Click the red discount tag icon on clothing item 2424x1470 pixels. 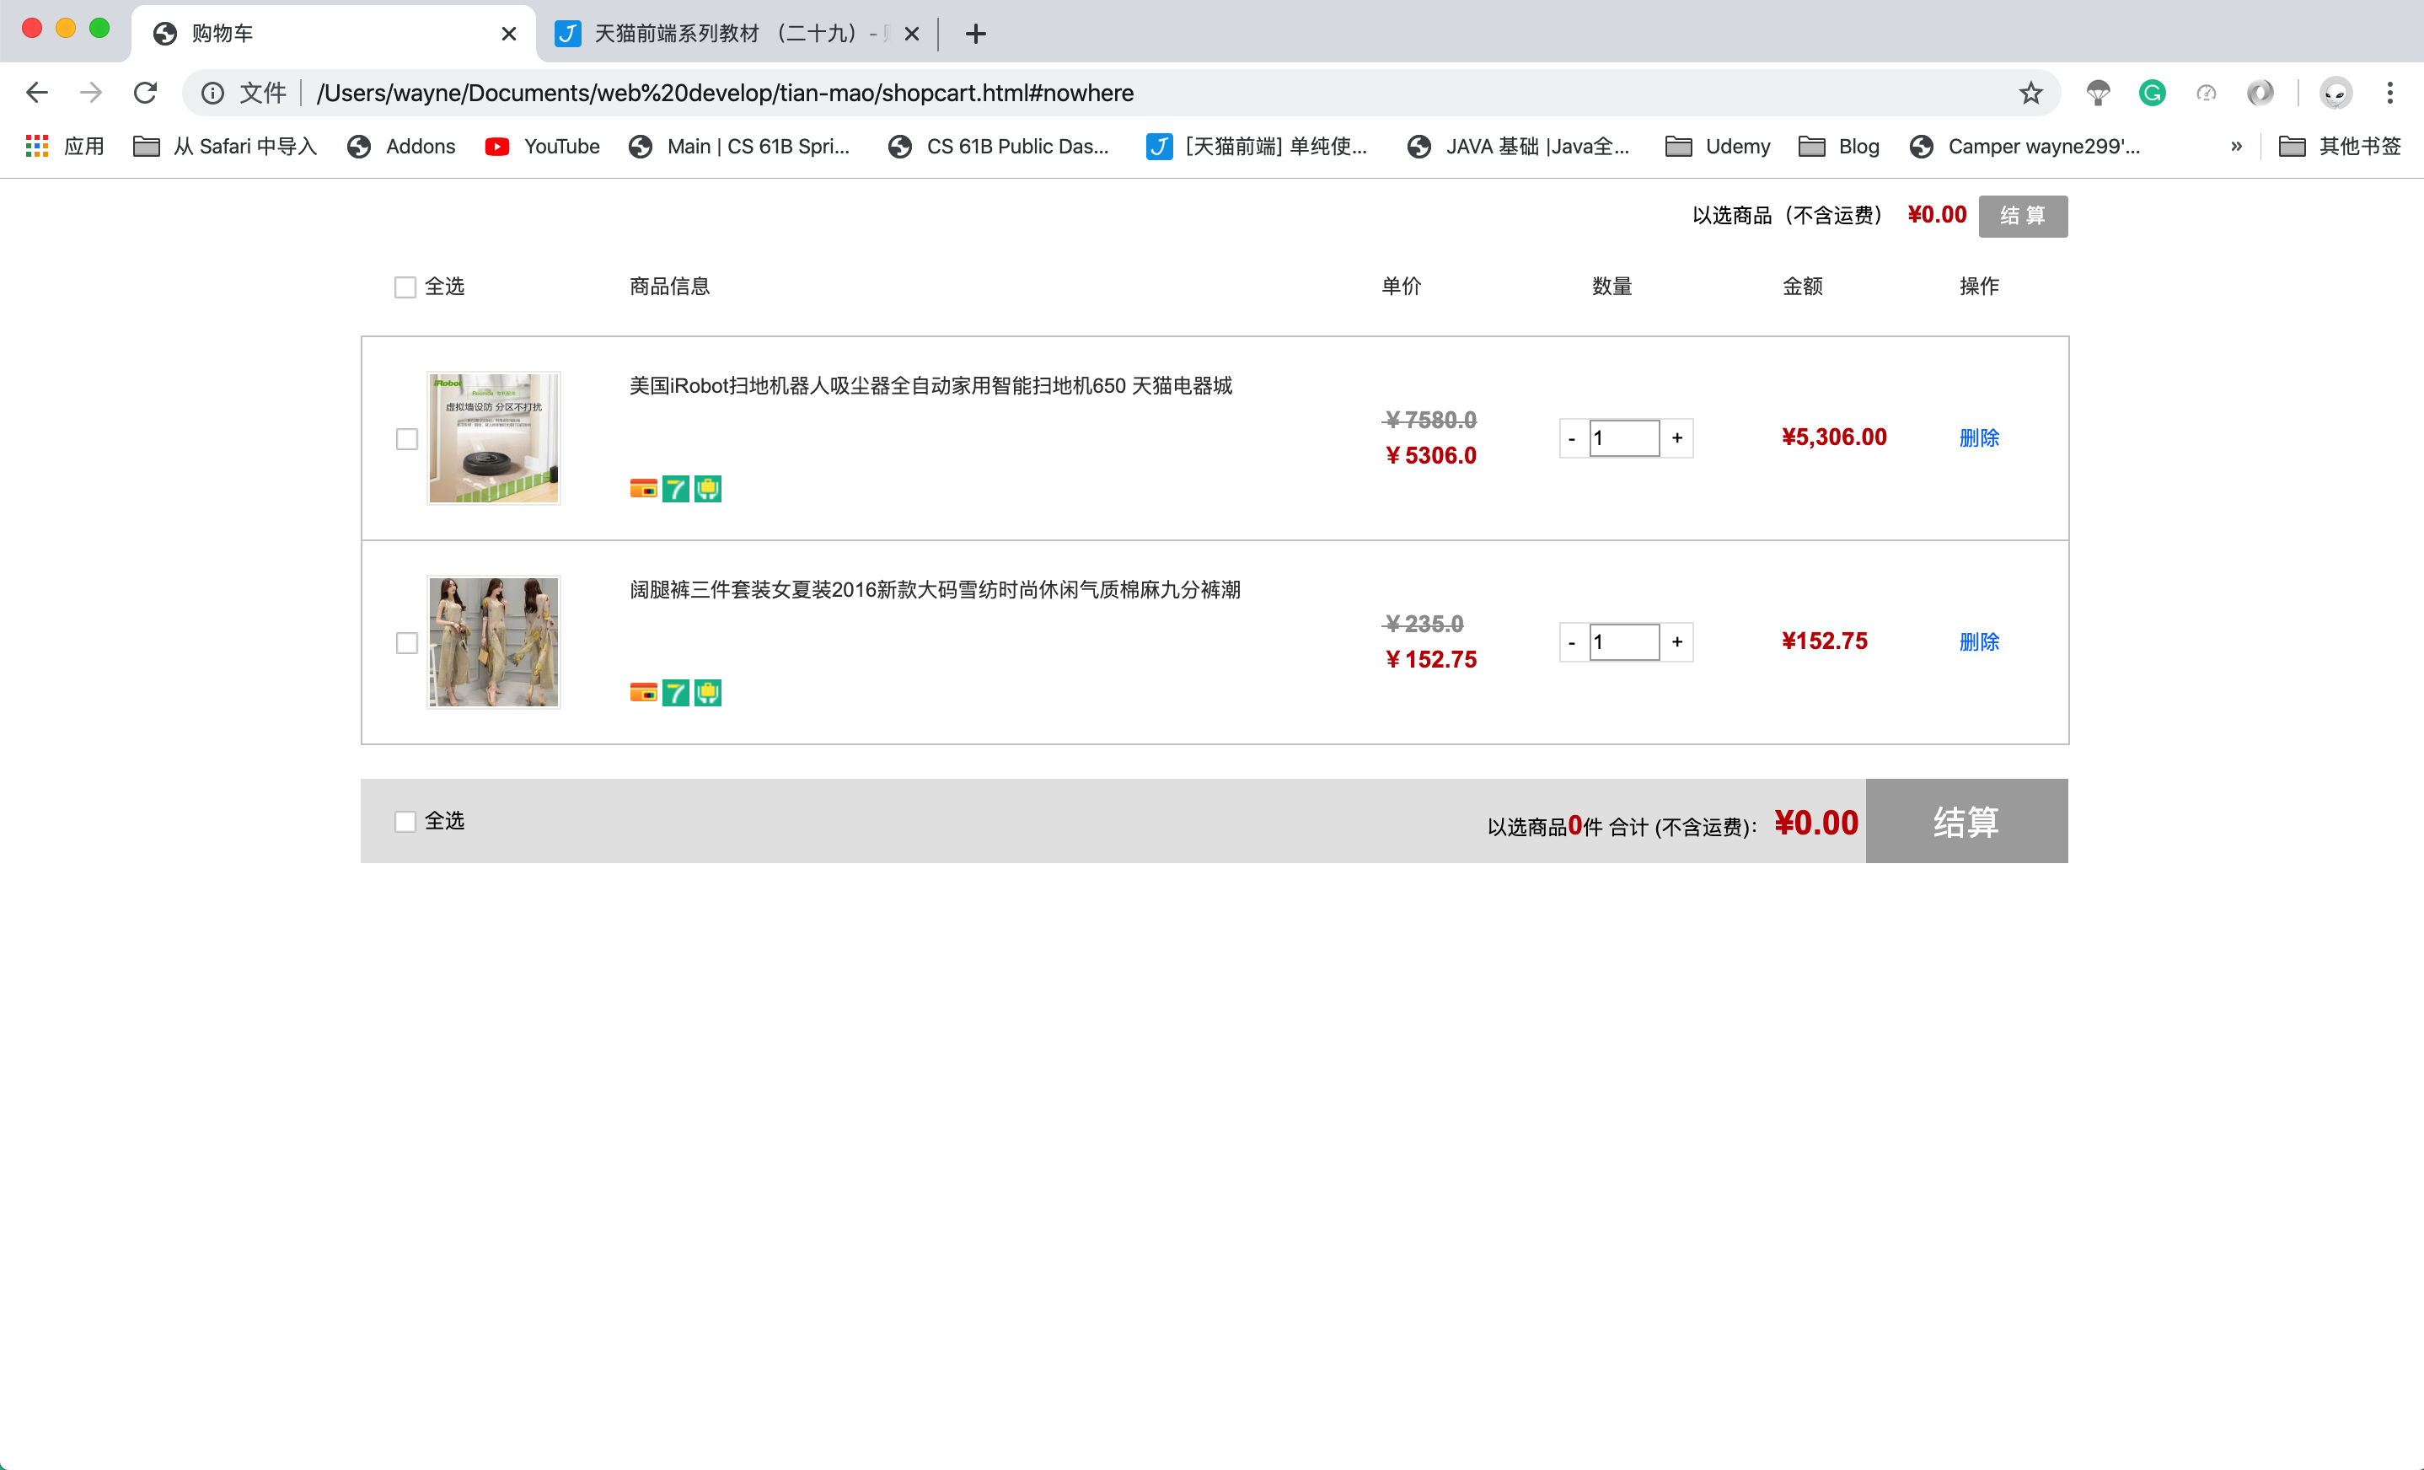coord(642,693)
